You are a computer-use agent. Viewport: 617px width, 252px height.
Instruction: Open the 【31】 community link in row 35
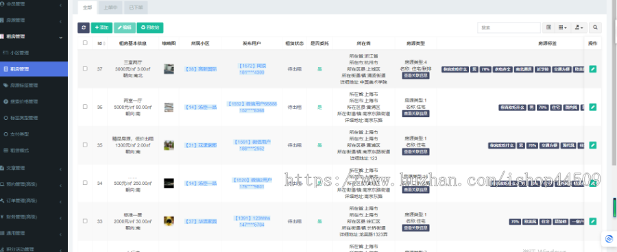coord(200,145)
